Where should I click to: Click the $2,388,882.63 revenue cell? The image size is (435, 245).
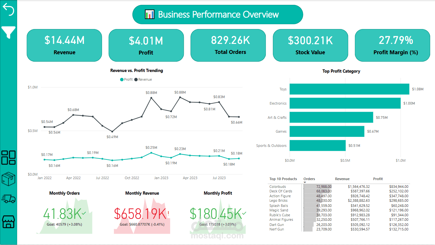tap(359, 200)
